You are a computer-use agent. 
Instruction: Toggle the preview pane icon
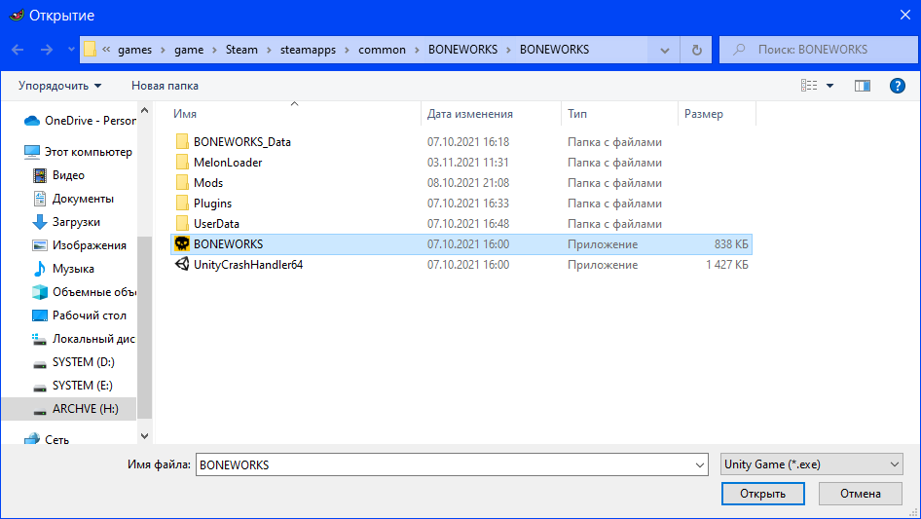click(863, 86)
